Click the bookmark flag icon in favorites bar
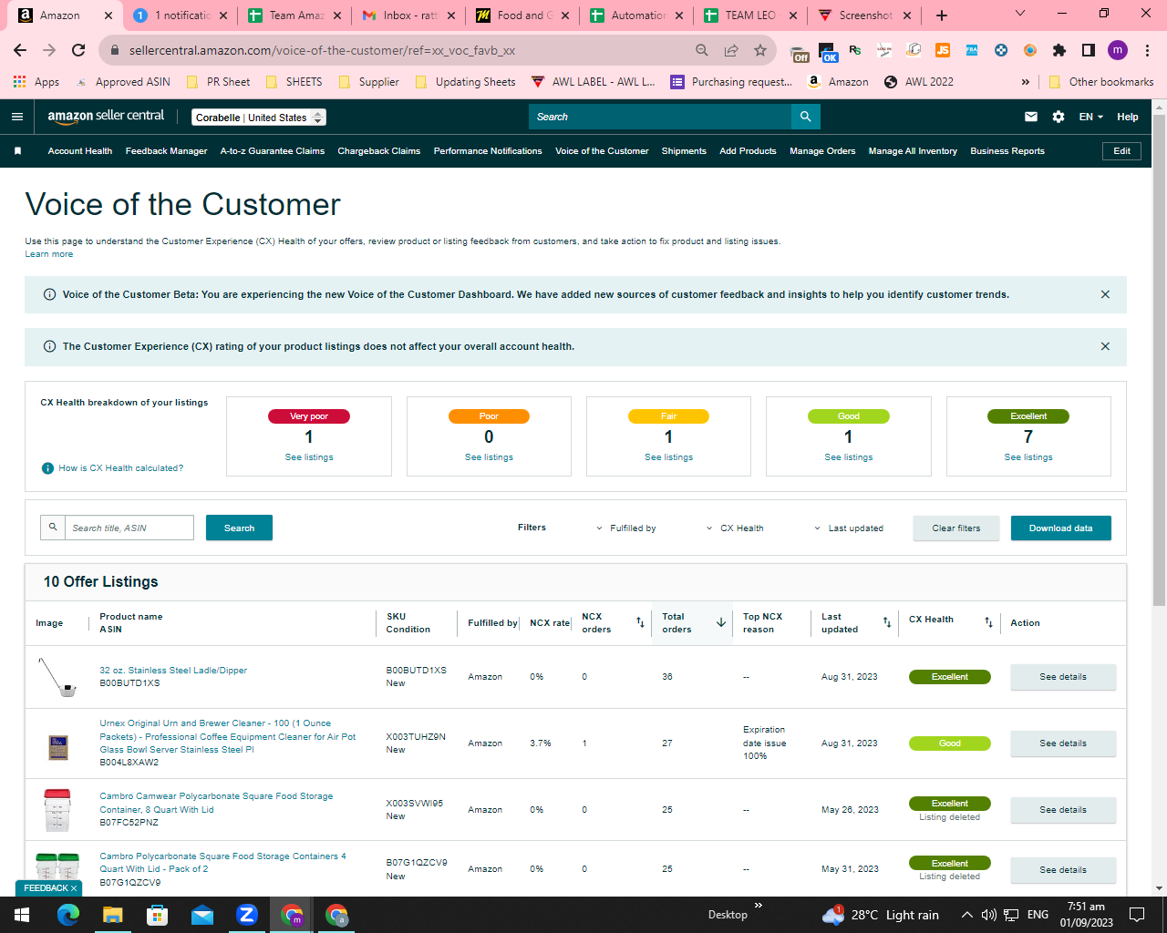 (x=17, y=151)
